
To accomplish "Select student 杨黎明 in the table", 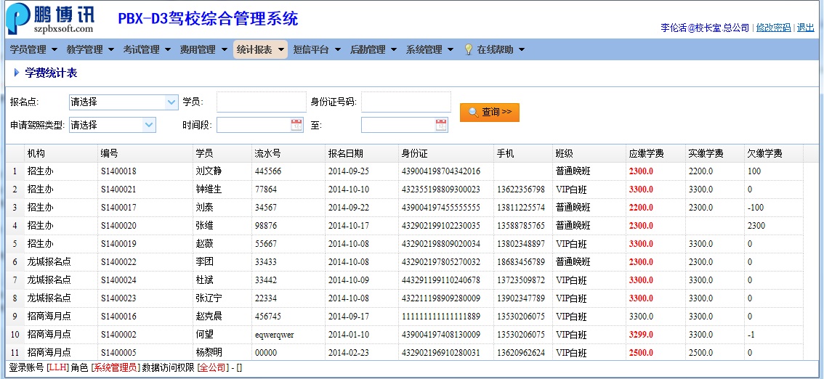I will click(x=209, y=353).
